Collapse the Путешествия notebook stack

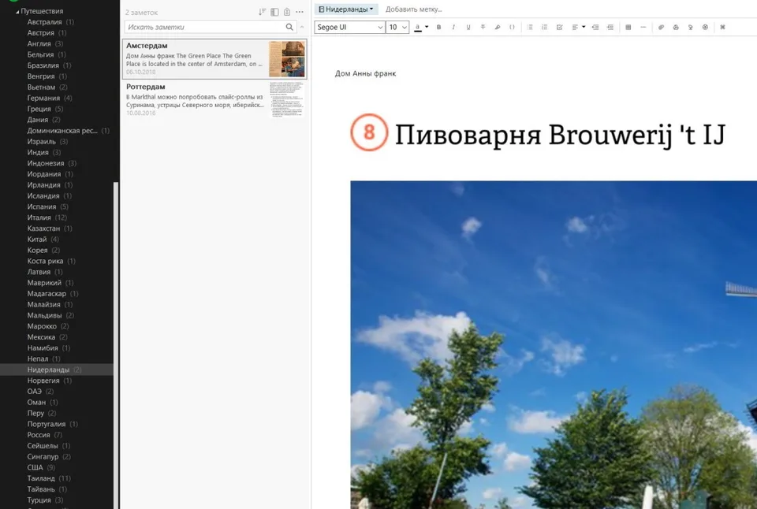click(17, 11)
